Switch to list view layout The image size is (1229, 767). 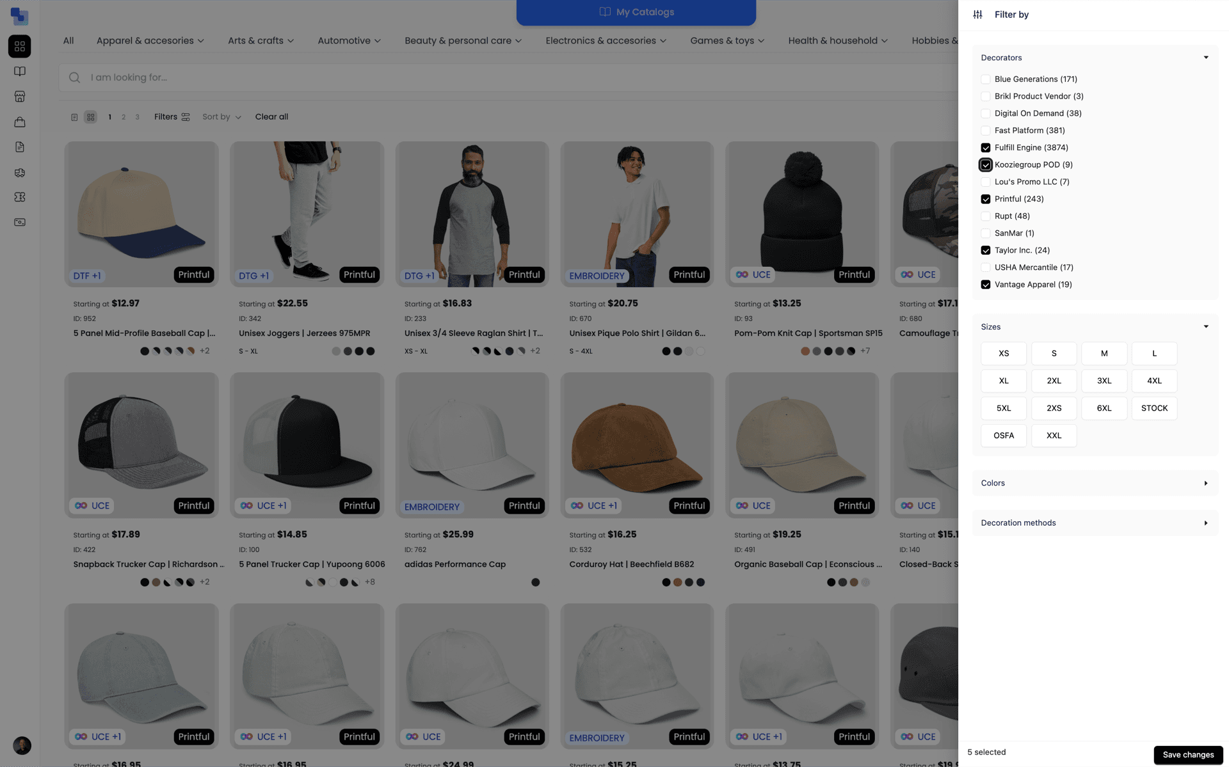(x=74, y=117)
